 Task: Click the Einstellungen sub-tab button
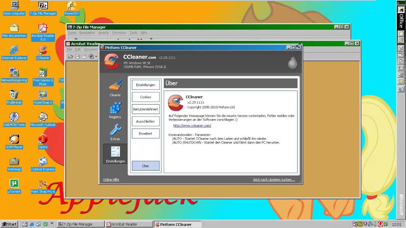click(146, 85)
